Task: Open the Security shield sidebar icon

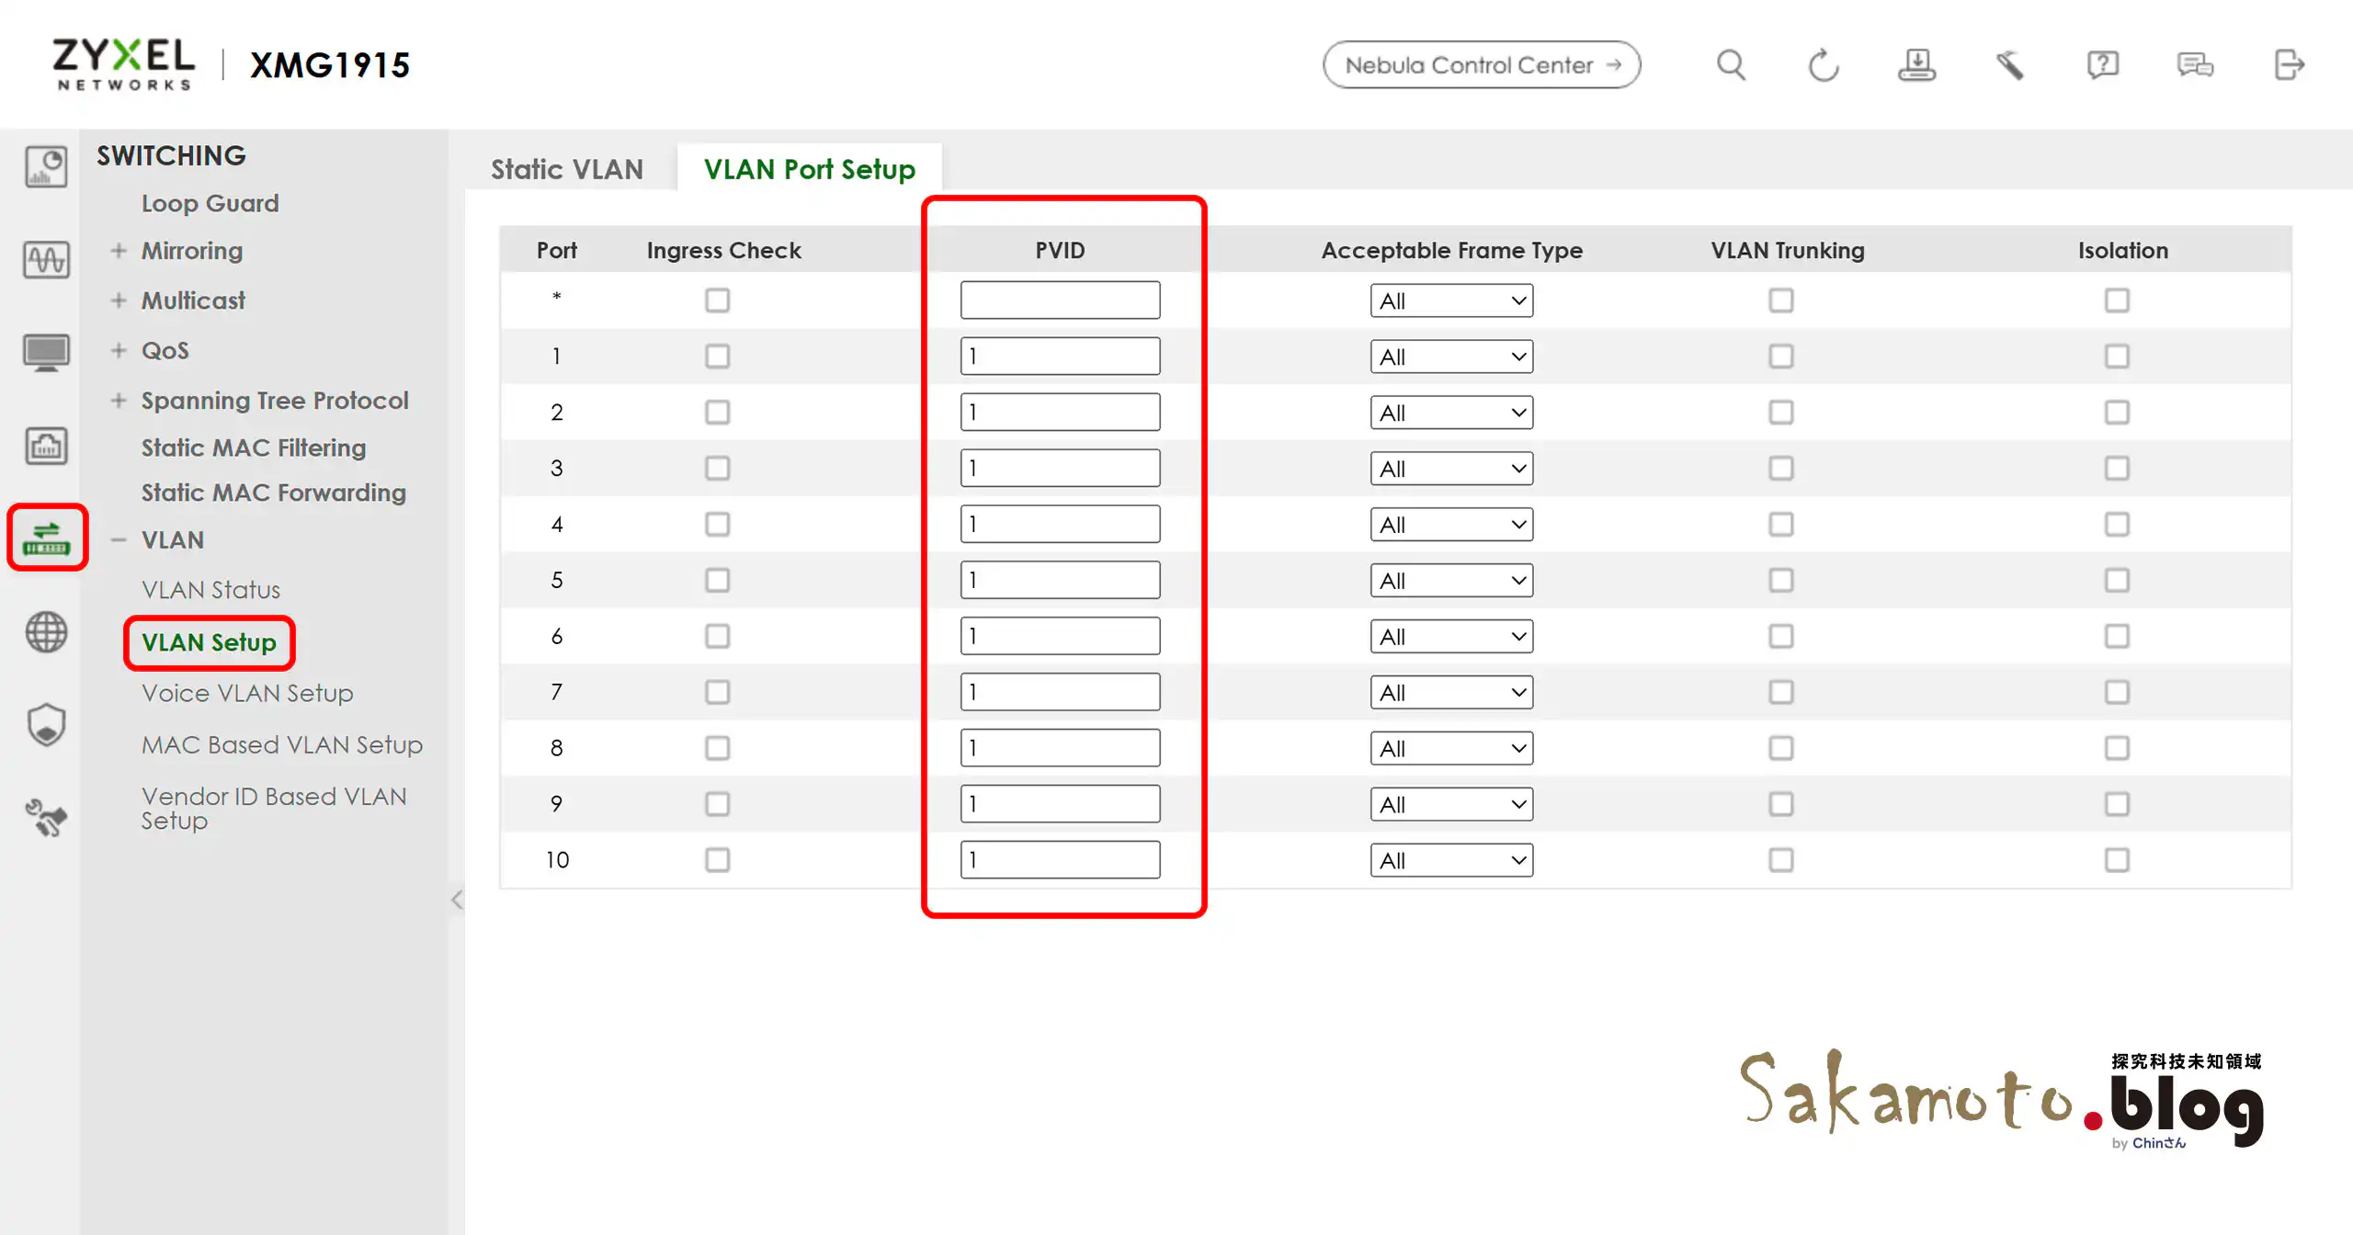Action: [x=46, y=725]
